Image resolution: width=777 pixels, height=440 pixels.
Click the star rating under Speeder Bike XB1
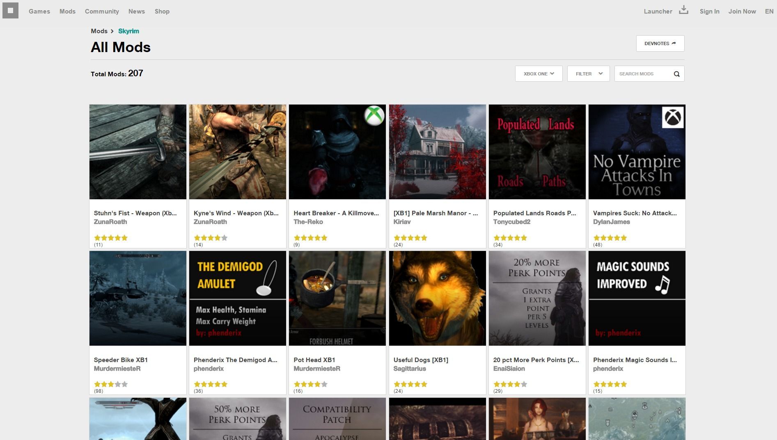coord(111,384)
